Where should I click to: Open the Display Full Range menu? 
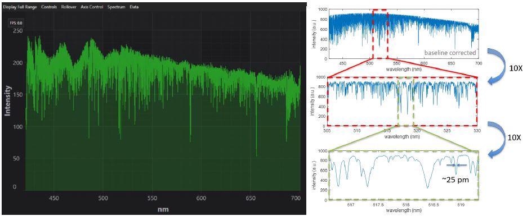pos(20,7)
